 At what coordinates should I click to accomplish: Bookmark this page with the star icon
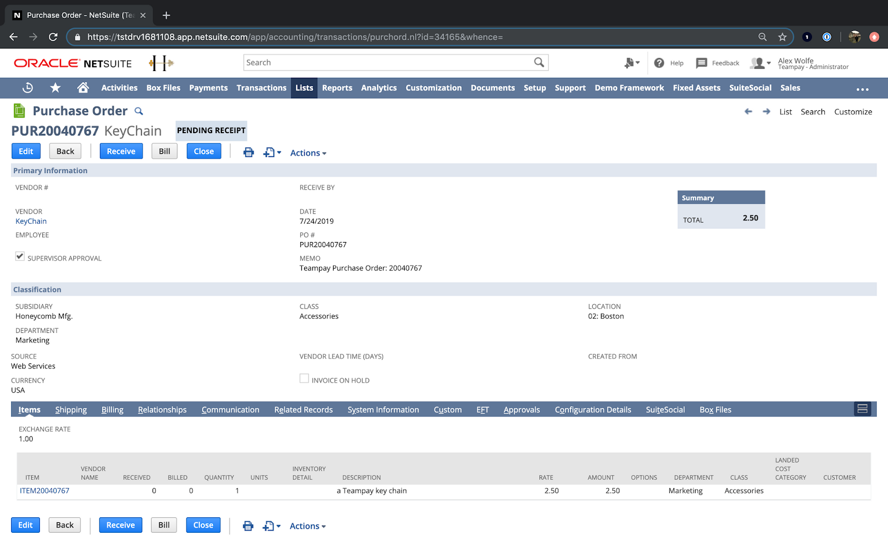click(783, 37)
